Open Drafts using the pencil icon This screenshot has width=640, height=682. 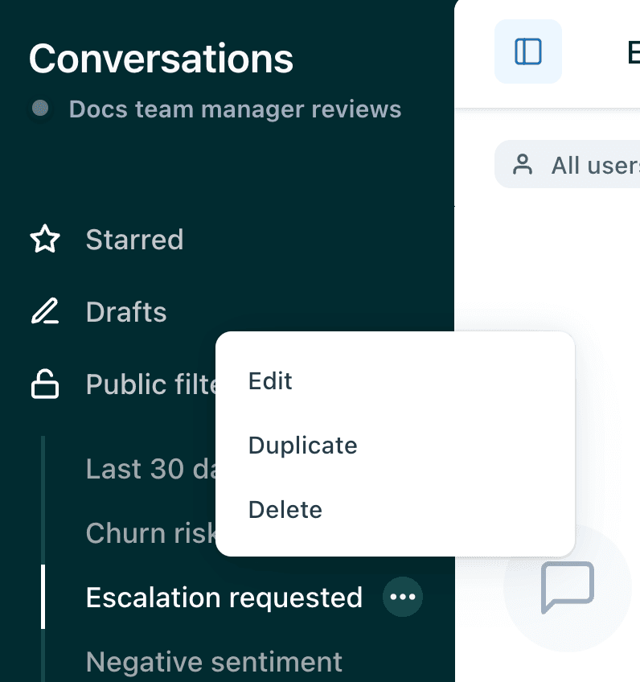(x=45, y=311)
